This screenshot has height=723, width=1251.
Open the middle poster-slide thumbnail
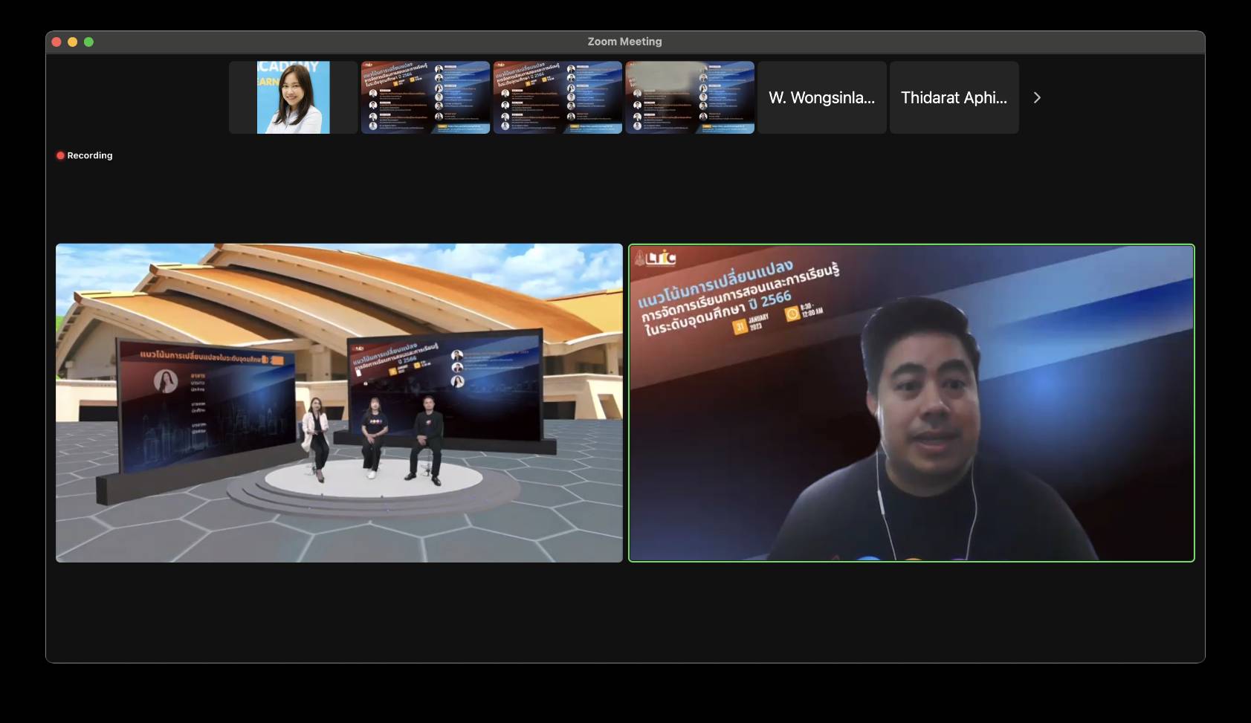tap(557, 97)
